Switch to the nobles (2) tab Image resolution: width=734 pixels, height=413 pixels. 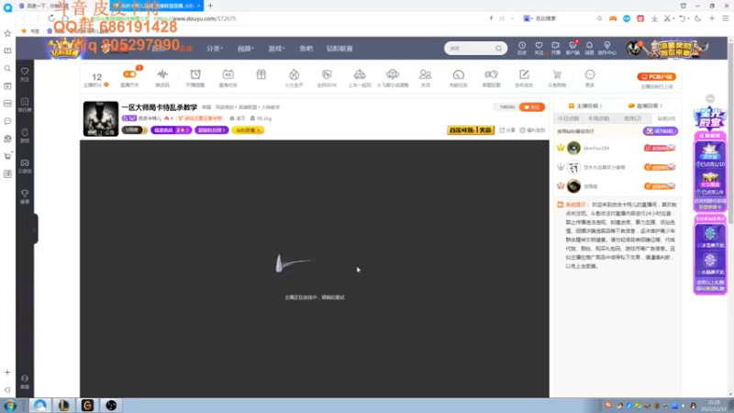tap(632, 118)
